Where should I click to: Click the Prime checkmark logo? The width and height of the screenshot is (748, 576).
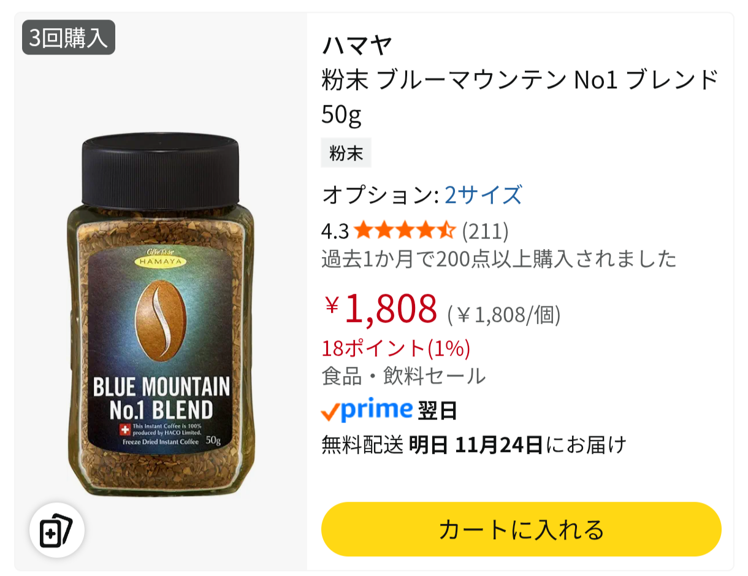point(367,410)
